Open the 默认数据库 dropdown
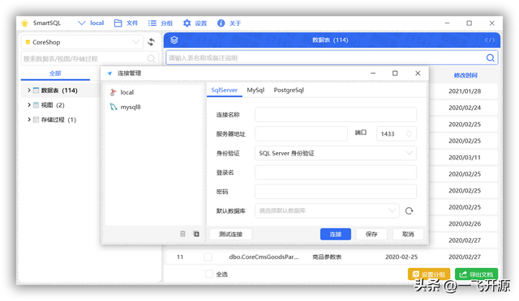The image size is (519, 301). [x=328, y=210]
